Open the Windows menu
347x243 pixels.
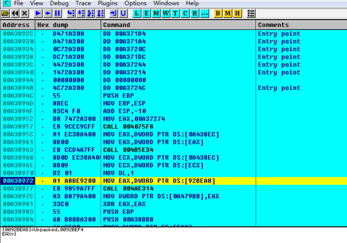pos(166,3)
